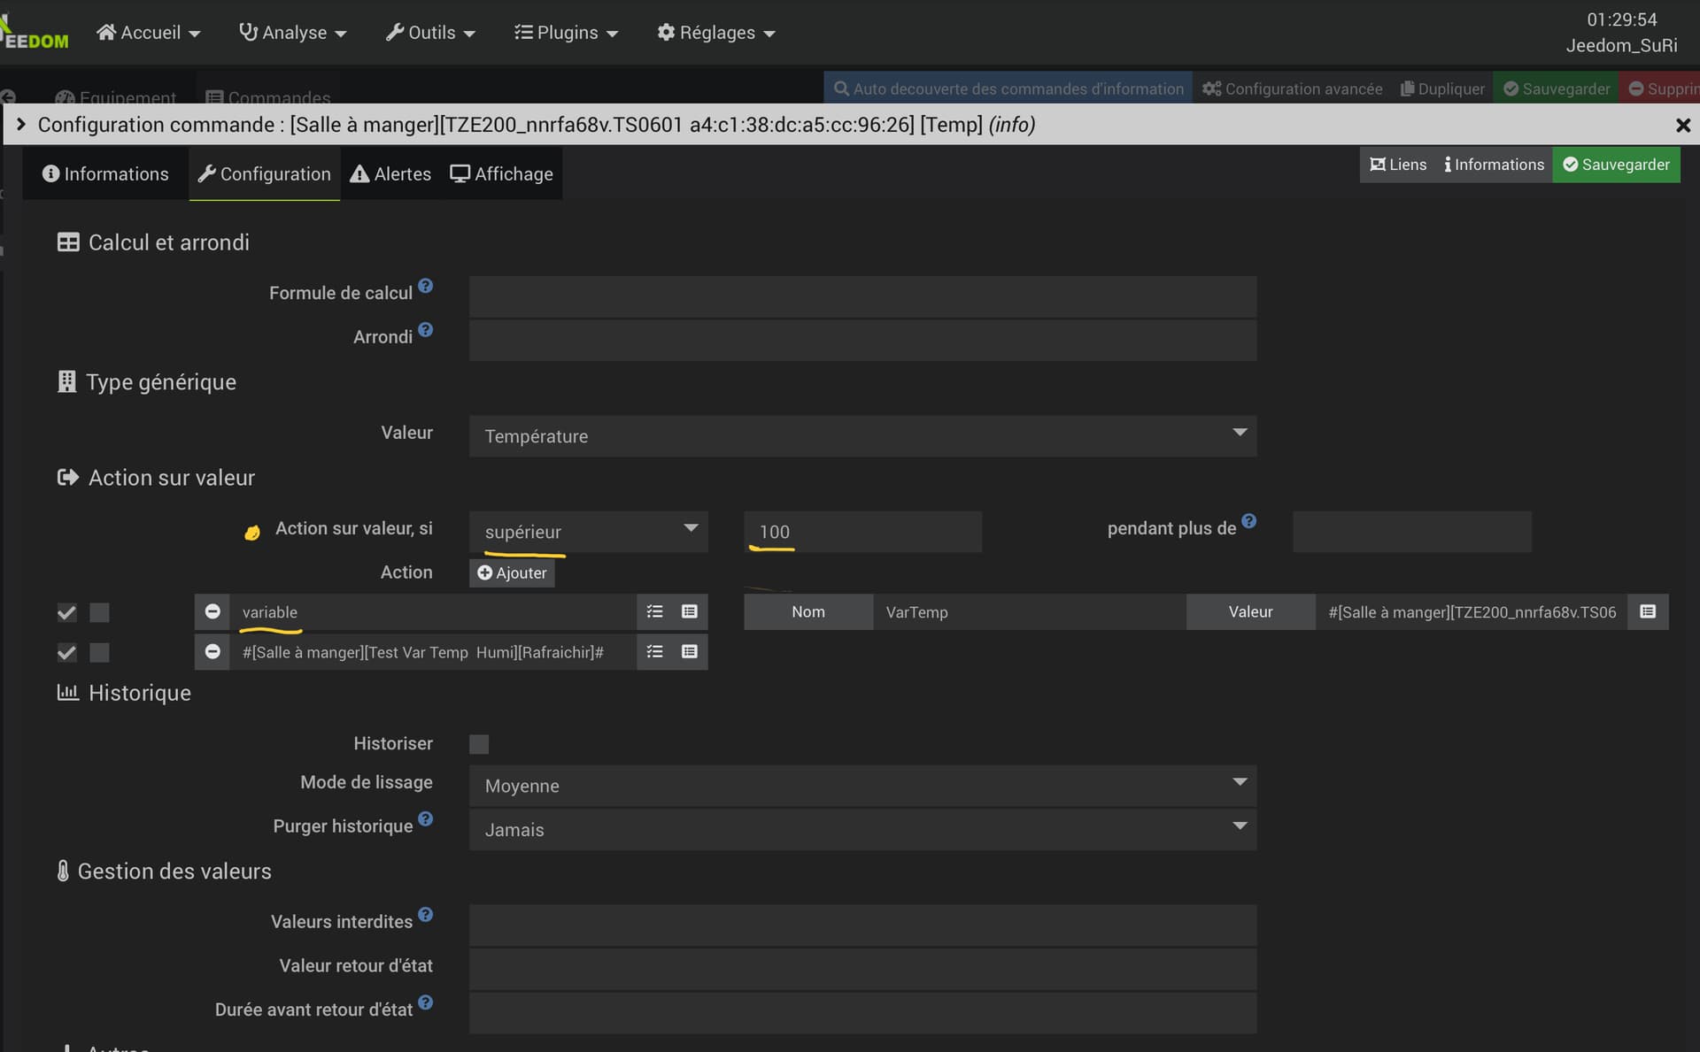Toggle first checkbox of variable action row

66,612
